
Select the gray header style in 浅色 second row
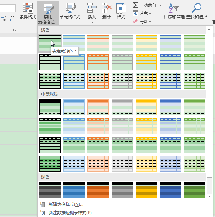point(122,62)
